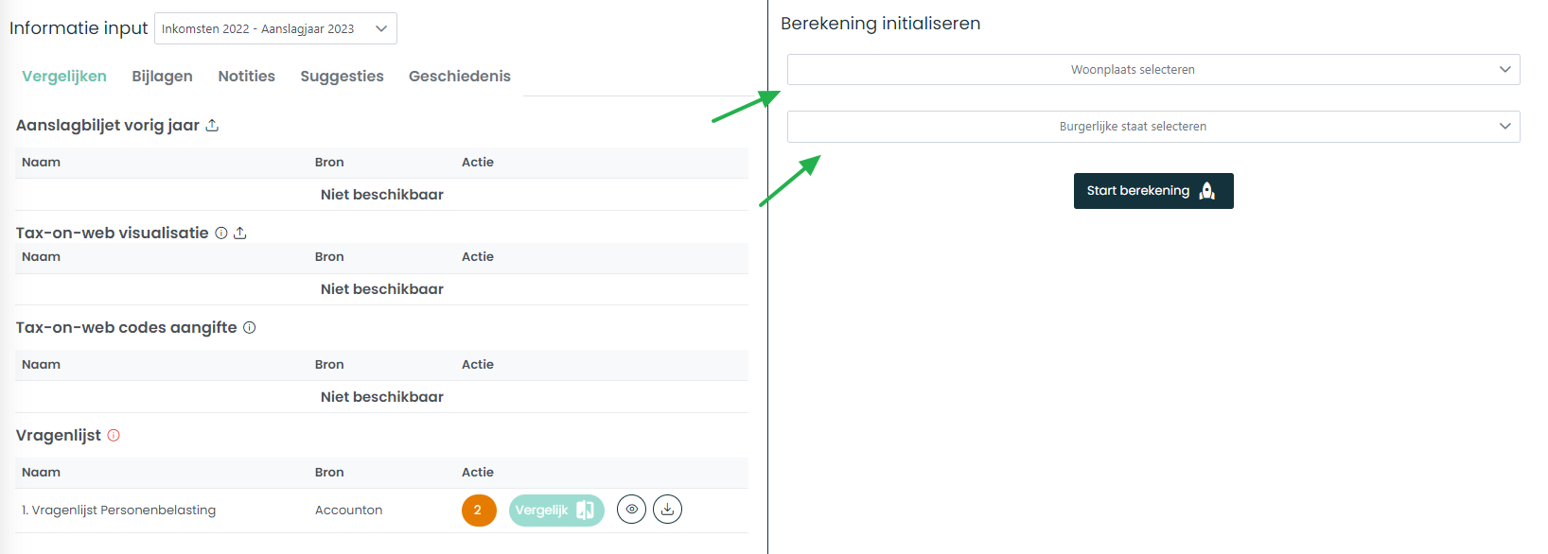Go to the Suggesties tab

(342, 76)
